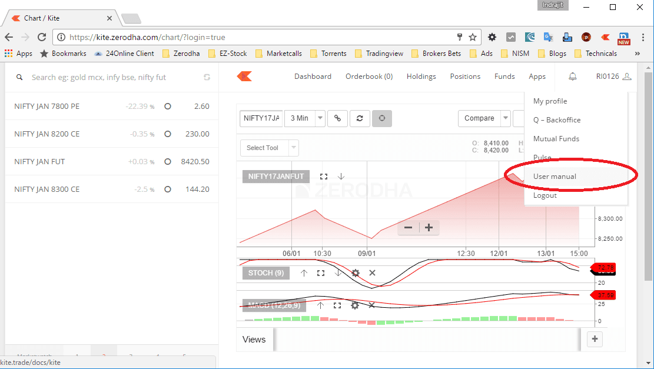Reload the page in the browser
654x369 pixels.
tap(42, 37)
